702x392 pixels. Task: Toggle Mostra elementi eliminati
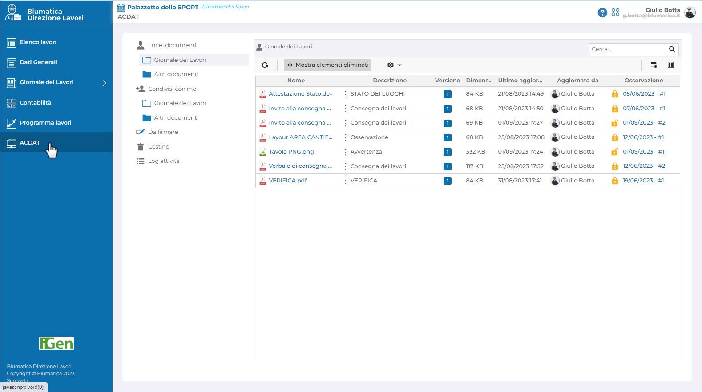(x=327, y=65)
